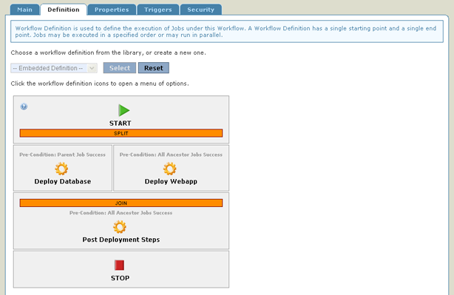Click the Deploy Webapp job label
The height and width of the screenshot is (295, 454).
coord(171,182)
